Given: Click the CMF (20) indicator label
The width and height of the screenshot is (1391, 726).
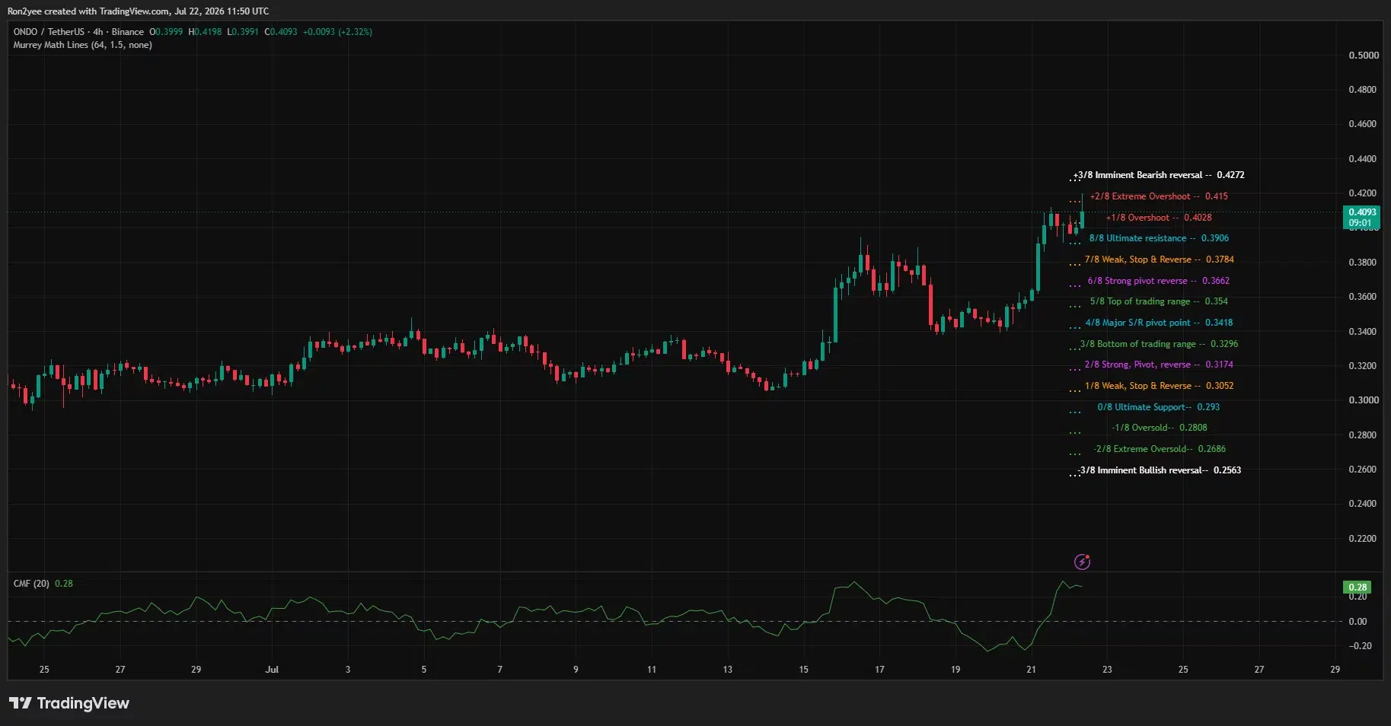Looking at the screenshot, I should [x=31, y=584].
